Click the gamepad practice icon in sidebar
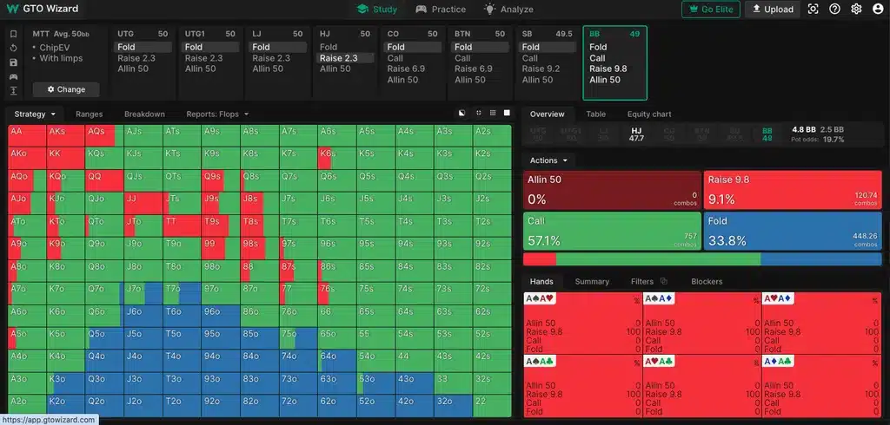 tap(14, 76)
